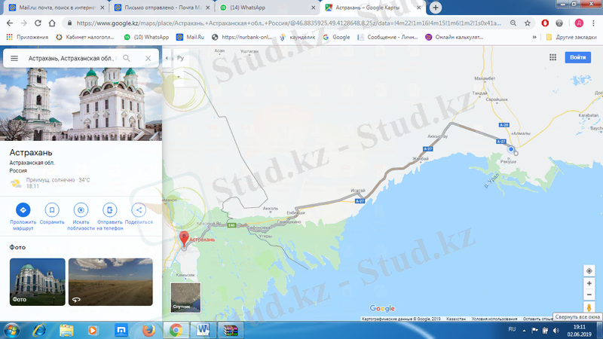
Task: Zoom out the map with minus
Action: coord(589,295)
